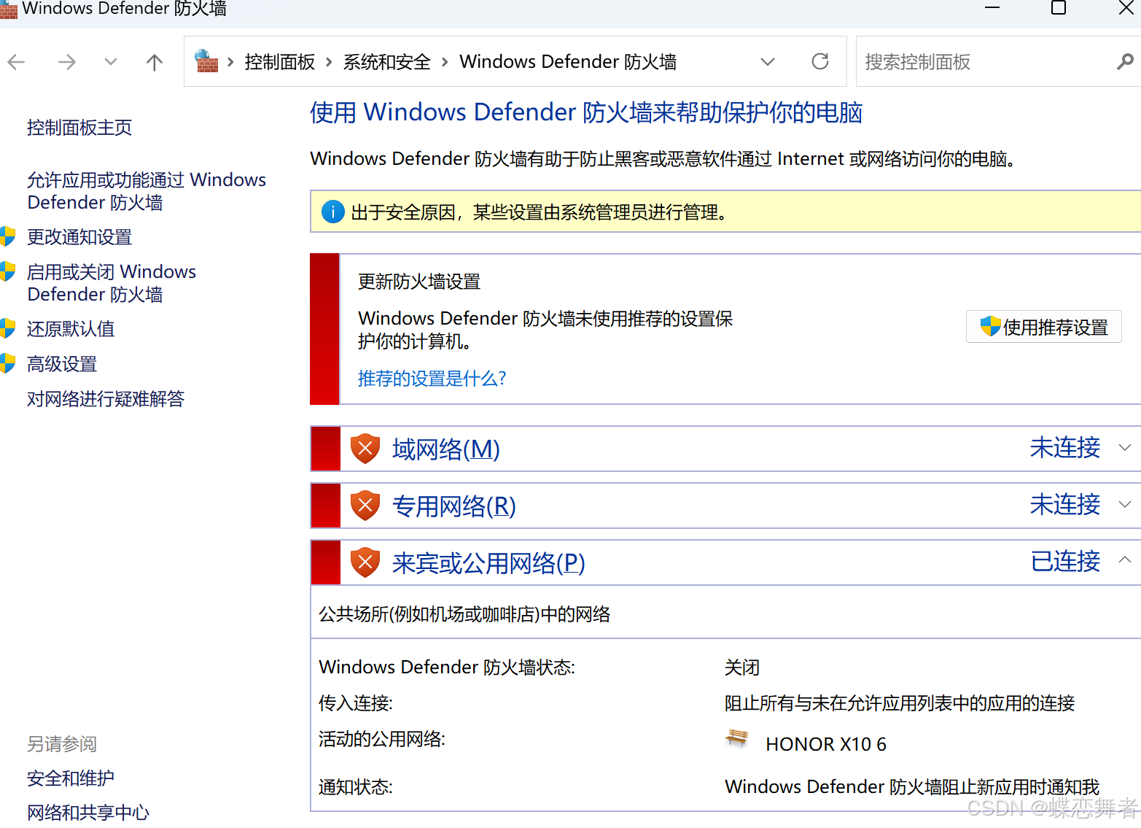
Task: Open the recent locations chevron menu
Action: point(110,62)
